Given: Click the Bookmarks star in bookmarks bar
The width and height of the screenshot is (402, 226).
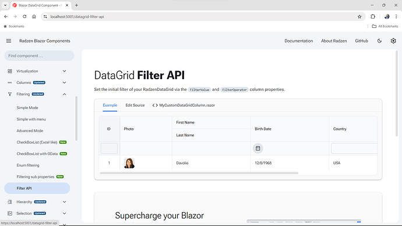Looking at the screenshot, I should pos(5,26).
